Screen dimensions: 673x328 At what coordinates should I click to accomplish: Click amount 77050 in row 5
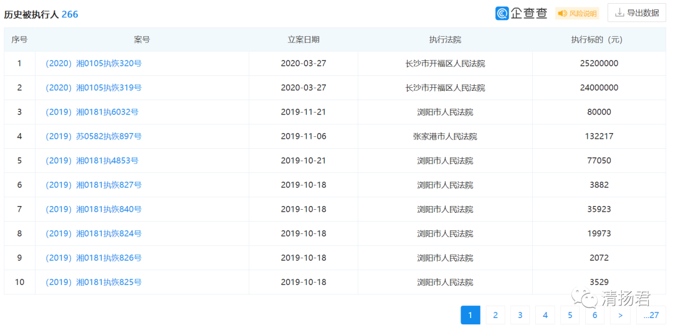coord(599,161)
